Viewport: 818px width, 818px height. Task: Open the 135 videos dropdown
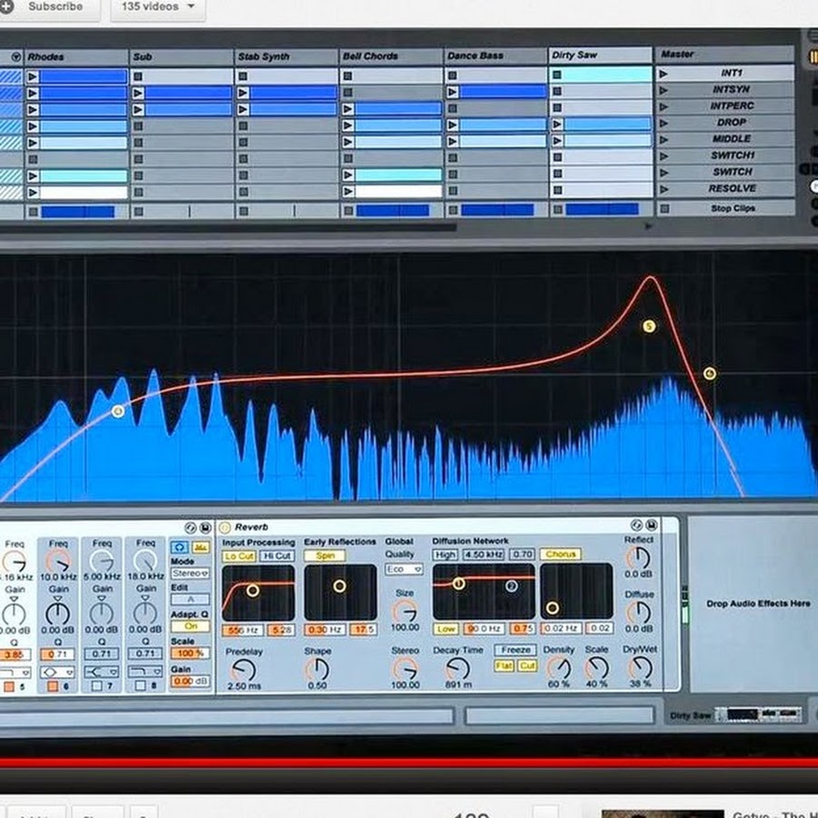tap(157, 7)
